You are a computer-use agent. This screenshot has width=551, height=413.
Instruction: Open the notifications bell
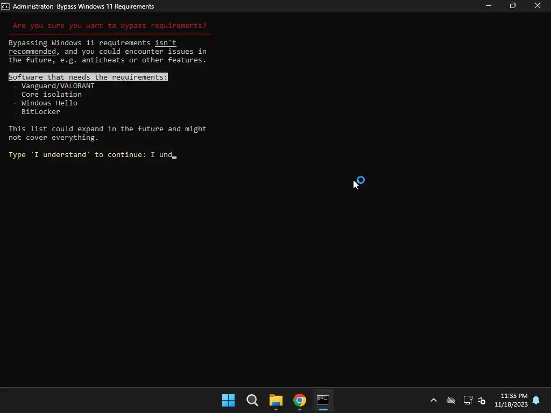(536, 400)
